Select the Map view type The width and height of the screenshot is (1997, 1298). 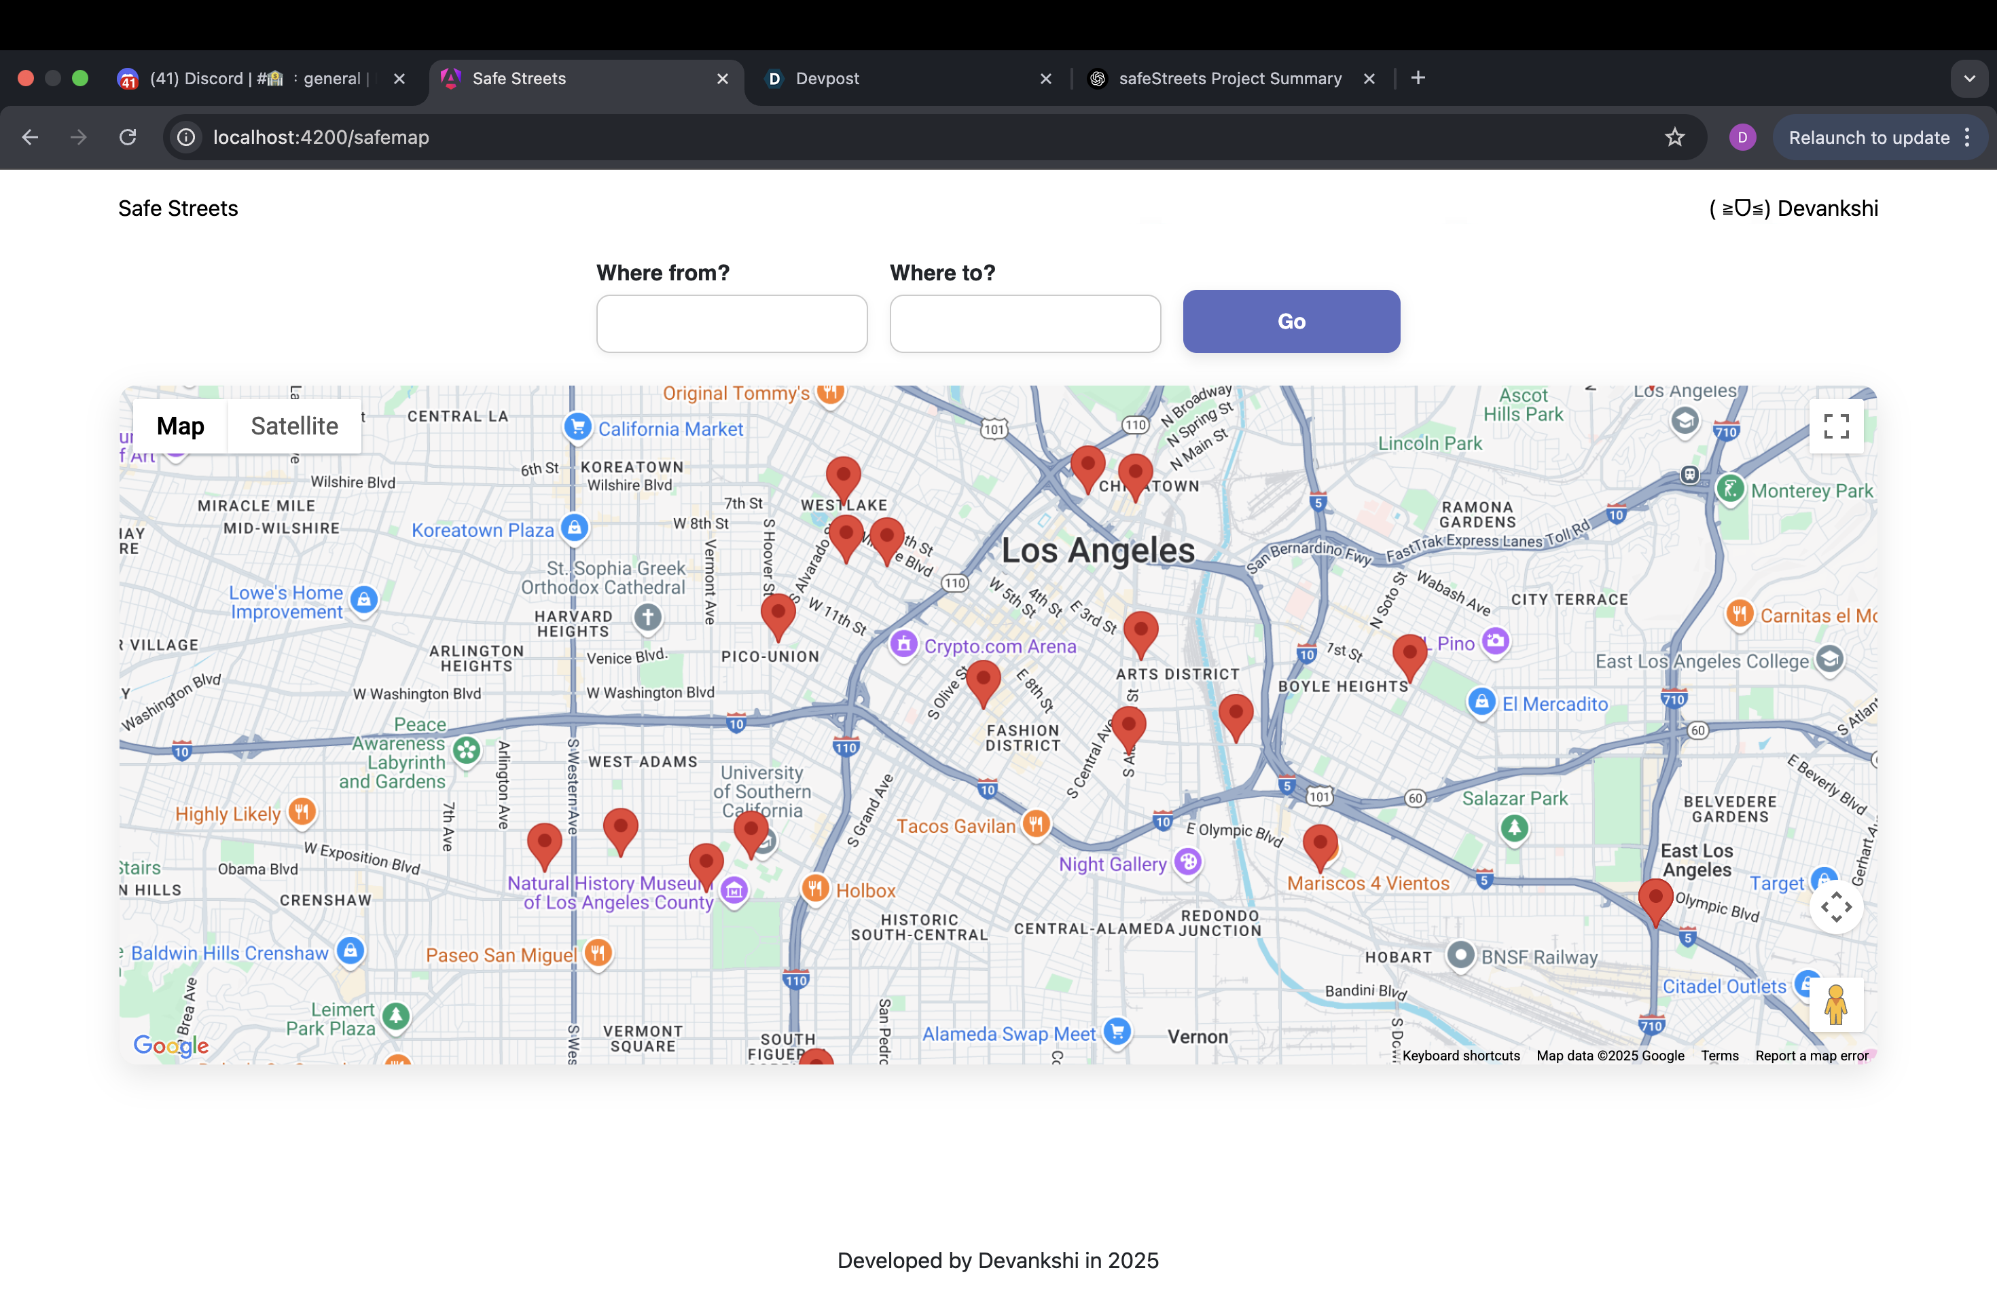181,426
